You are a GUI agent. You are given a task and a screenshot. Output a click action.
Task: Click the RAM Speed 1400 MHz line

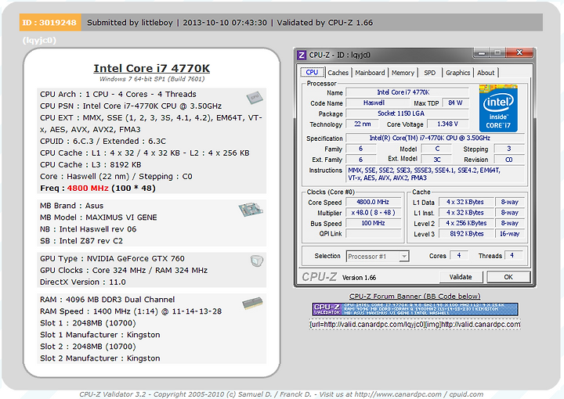131,311
